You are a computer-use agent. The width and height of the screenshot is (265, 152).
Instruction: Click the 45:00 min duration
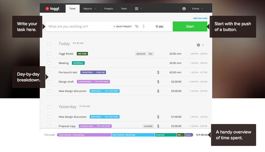point(175,72)
